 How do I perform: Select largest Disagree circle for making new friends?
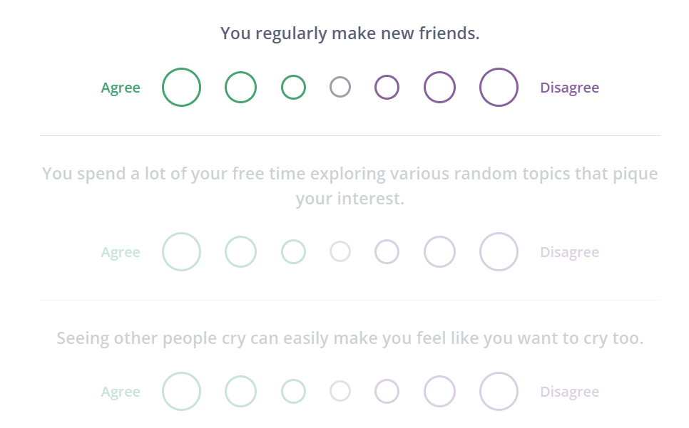coord(499,88)
